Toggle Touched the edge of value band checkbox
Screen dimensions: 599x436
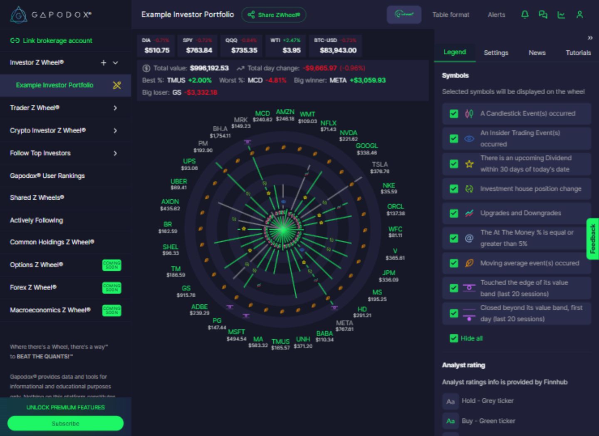454,288
